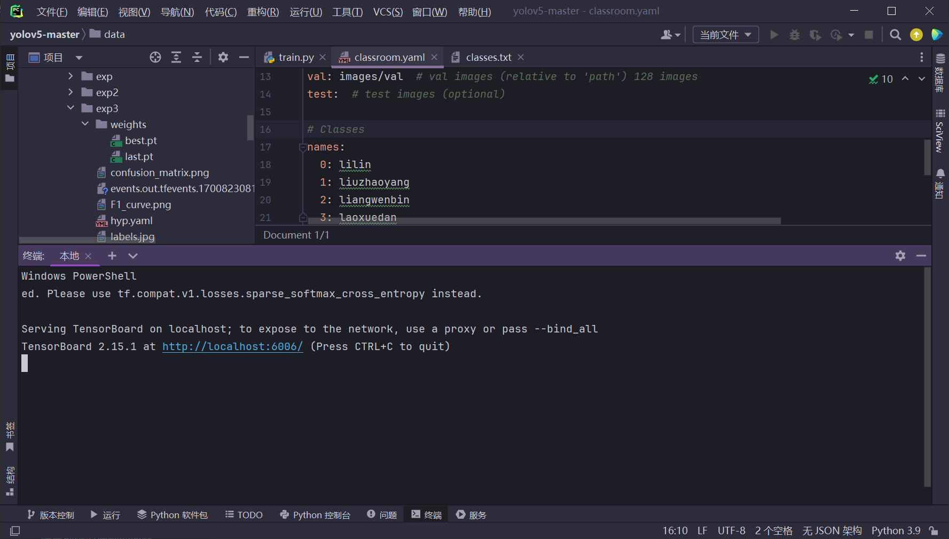
Task: Open the Tools menu
Action: pos(347,12)
